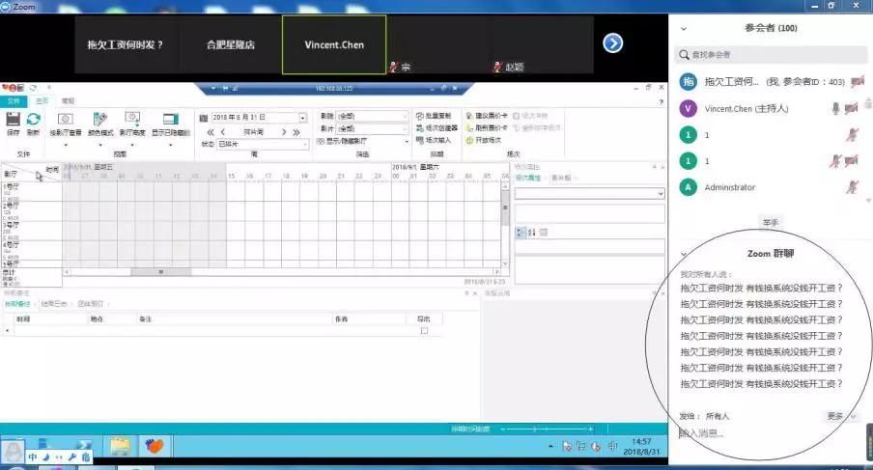Image resolution: width=873 pixels, height=470 pixels.
Task: Switch to the third ribbon tab
Action: click(68, 100)
